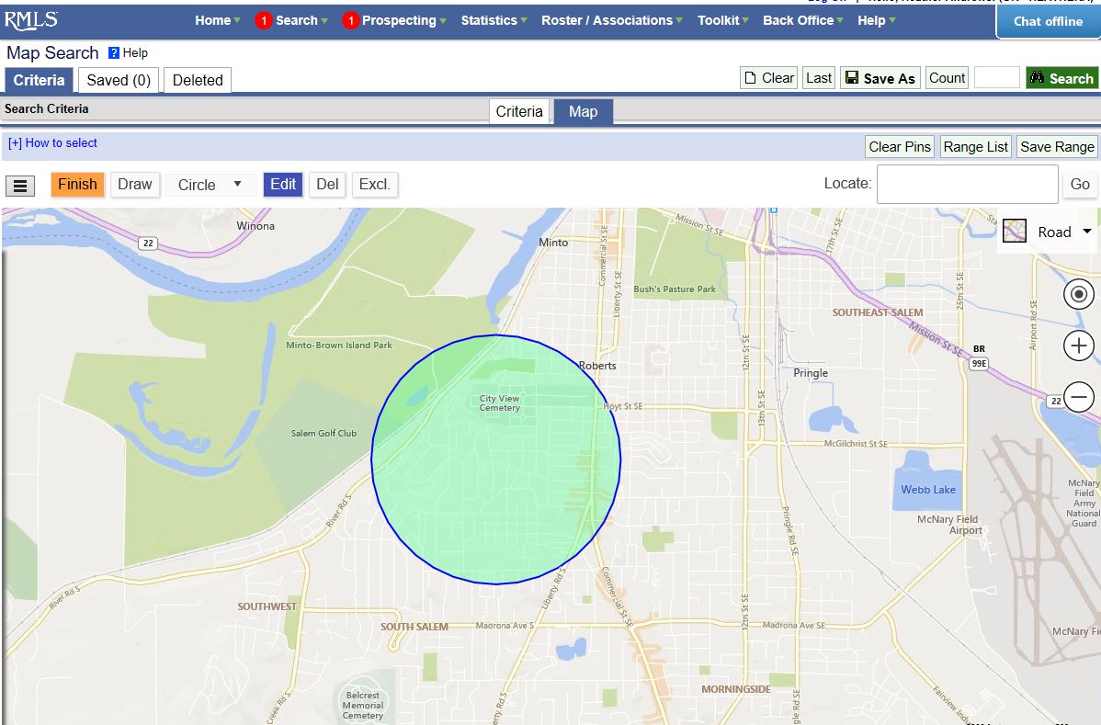Click inside the Locate input field

[967, 184]
